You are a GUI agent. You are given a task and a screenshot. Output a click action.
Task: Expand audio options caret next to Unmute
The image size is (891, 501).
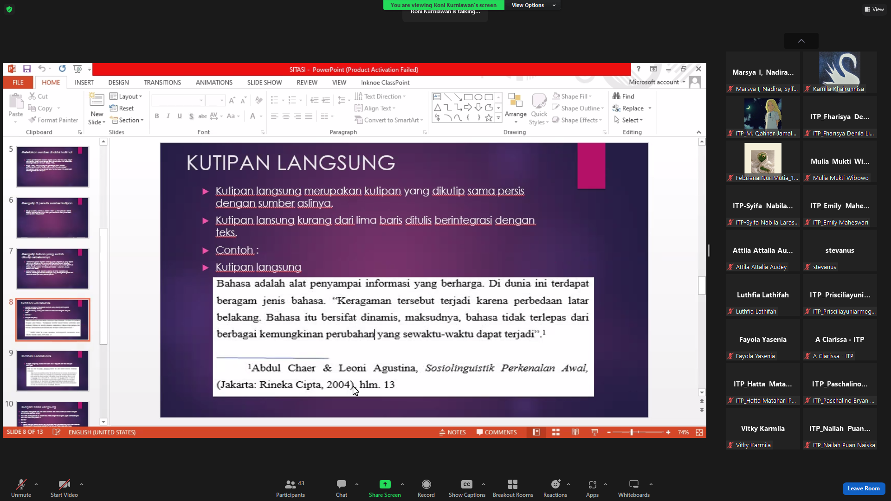36,484
